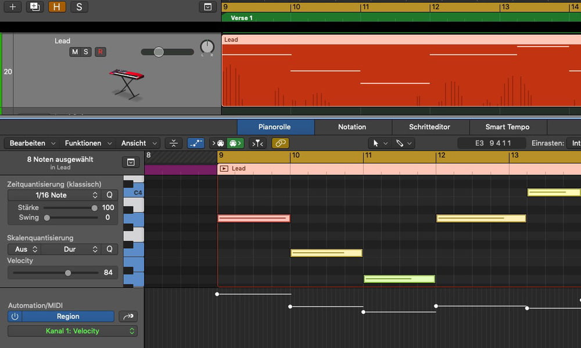
Task: Open the Ansicht menu
Action: pyautogui.click(x=139, y=143)
